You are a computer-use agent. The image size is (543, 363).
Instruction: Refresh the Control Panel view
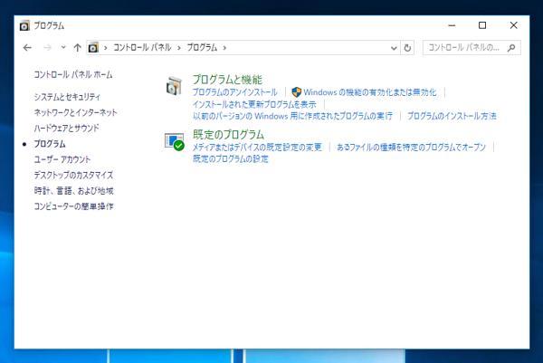[407, 48]
